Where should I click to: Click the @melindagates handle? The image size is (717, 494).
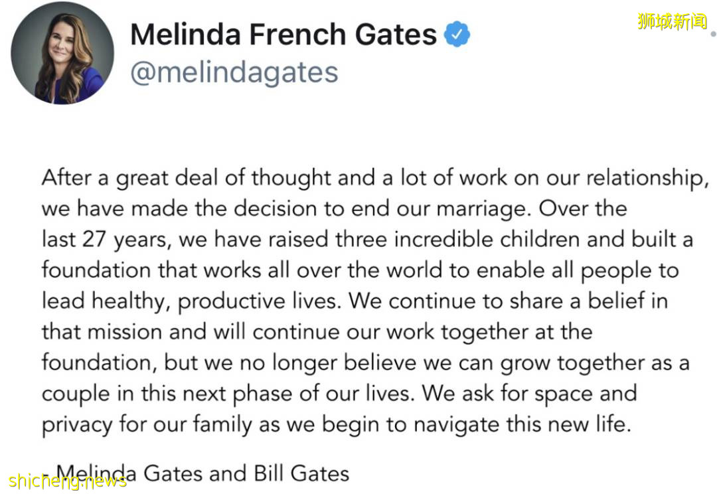tap(234, 72)
